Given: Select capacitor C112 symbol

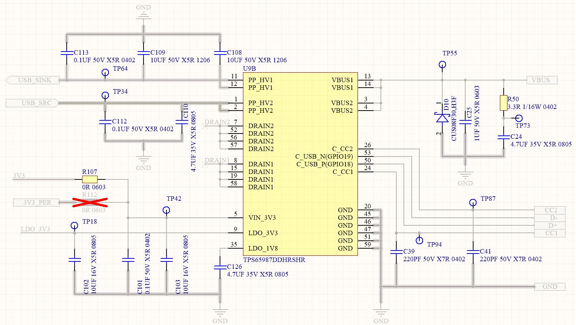Looking at the screenshot, I should click(105, 122).
